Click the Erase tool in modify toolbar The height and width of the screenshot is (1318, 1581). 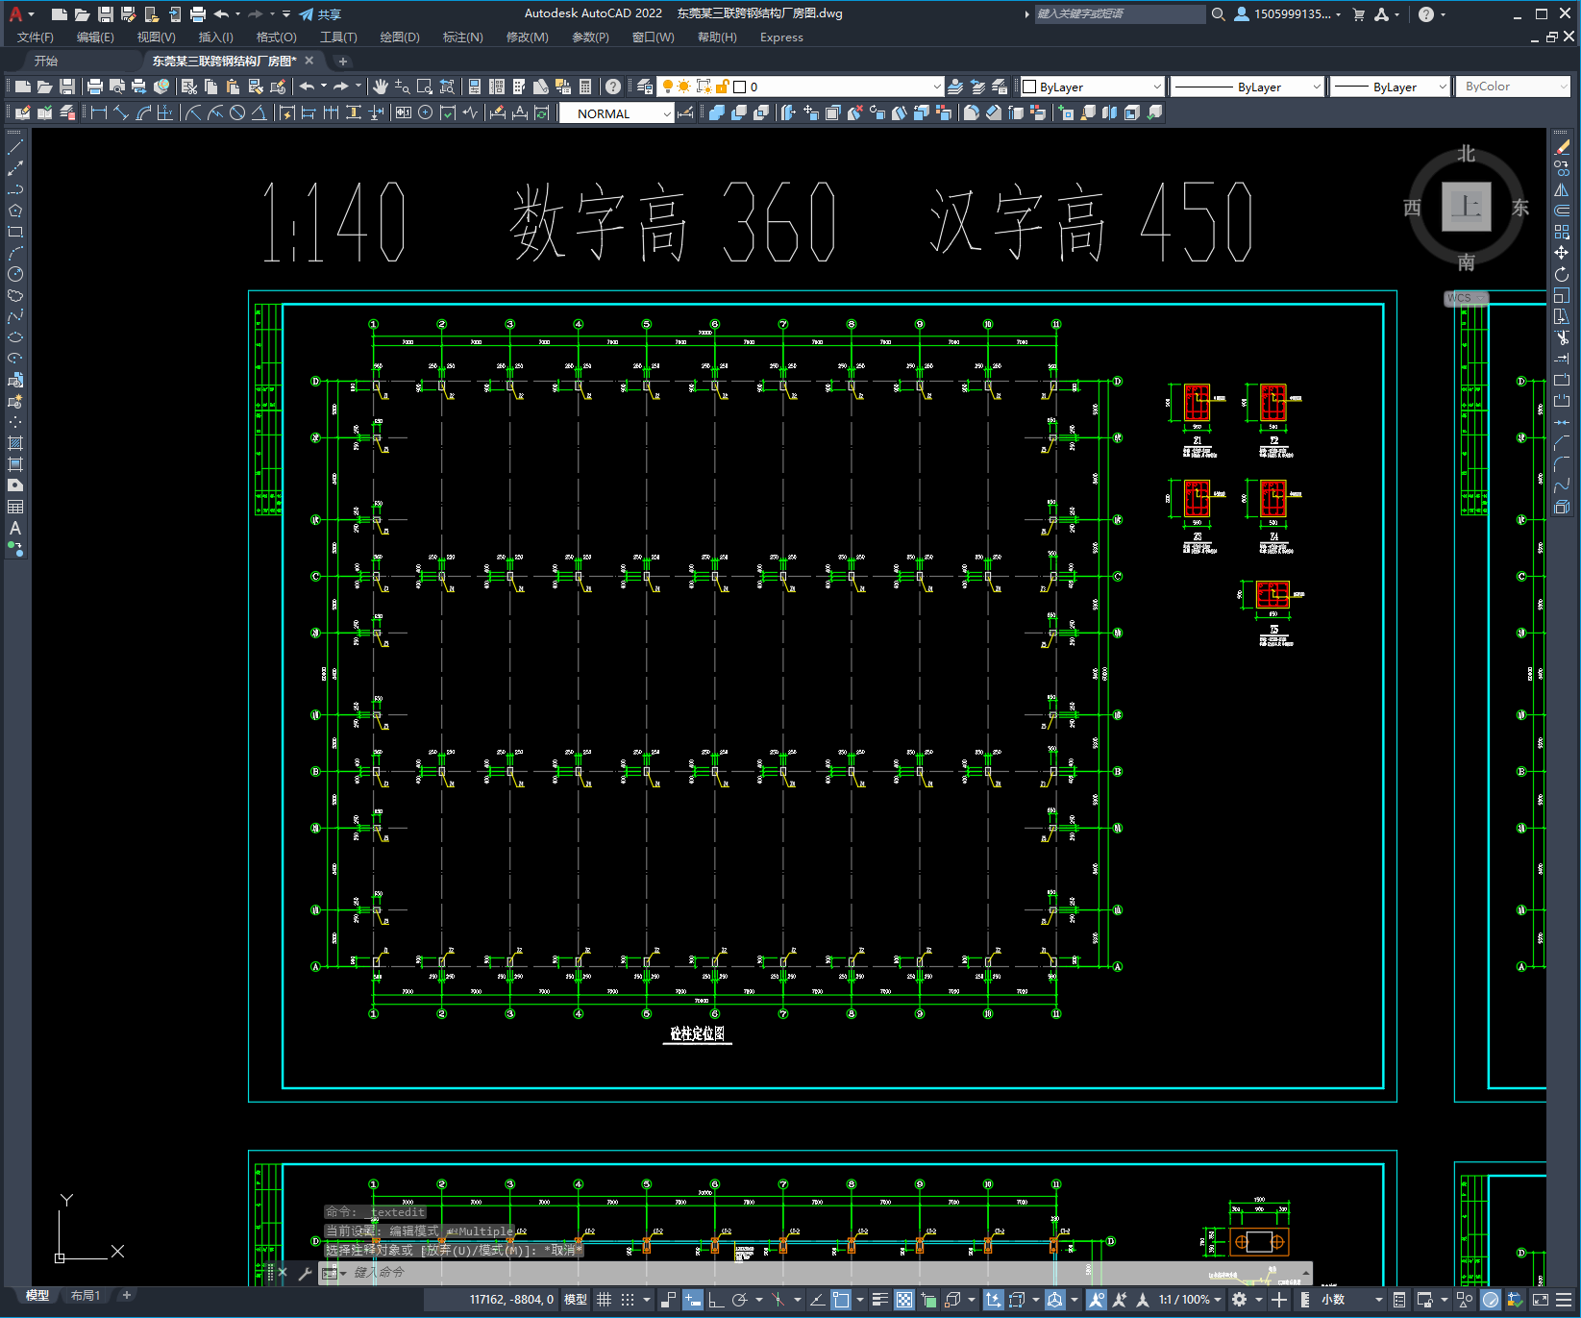(1562, 148)
